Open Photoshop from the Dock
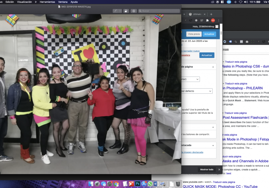Screen dimensions: 269x188 click(x=138, y=184)
